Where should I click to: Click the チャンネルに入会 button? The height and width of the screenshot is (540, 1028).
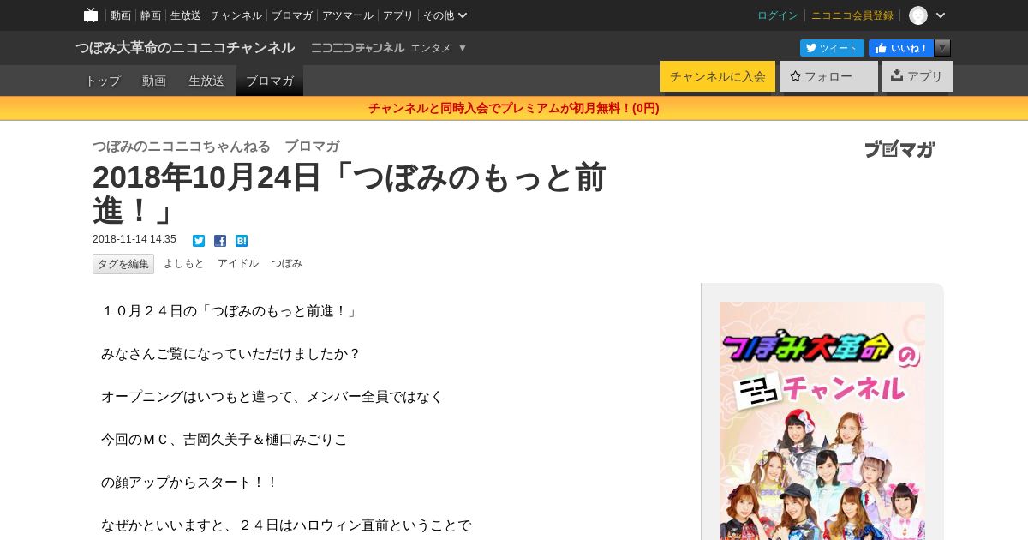718,76
